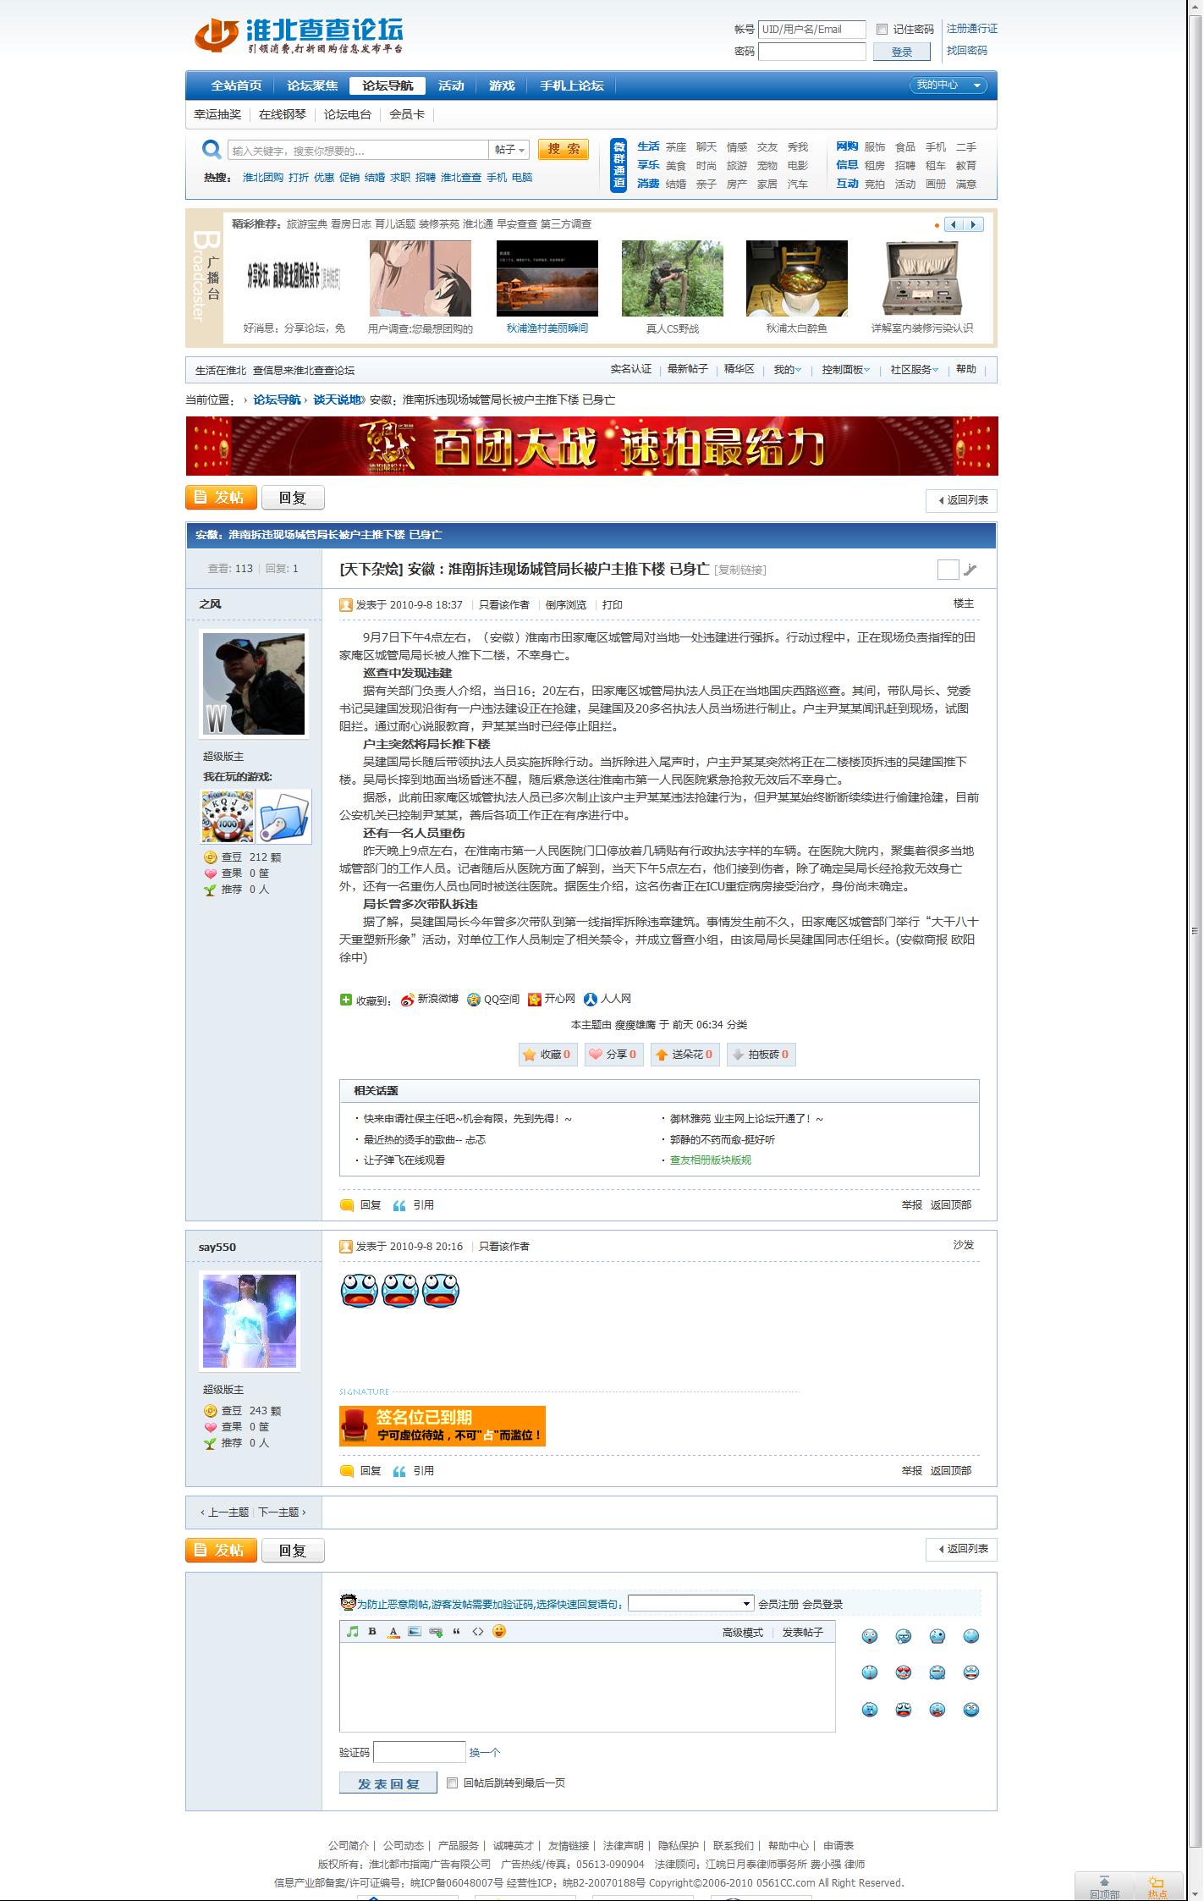Expand the 控制面板 dropdown menu

click(x=846, y=370)
